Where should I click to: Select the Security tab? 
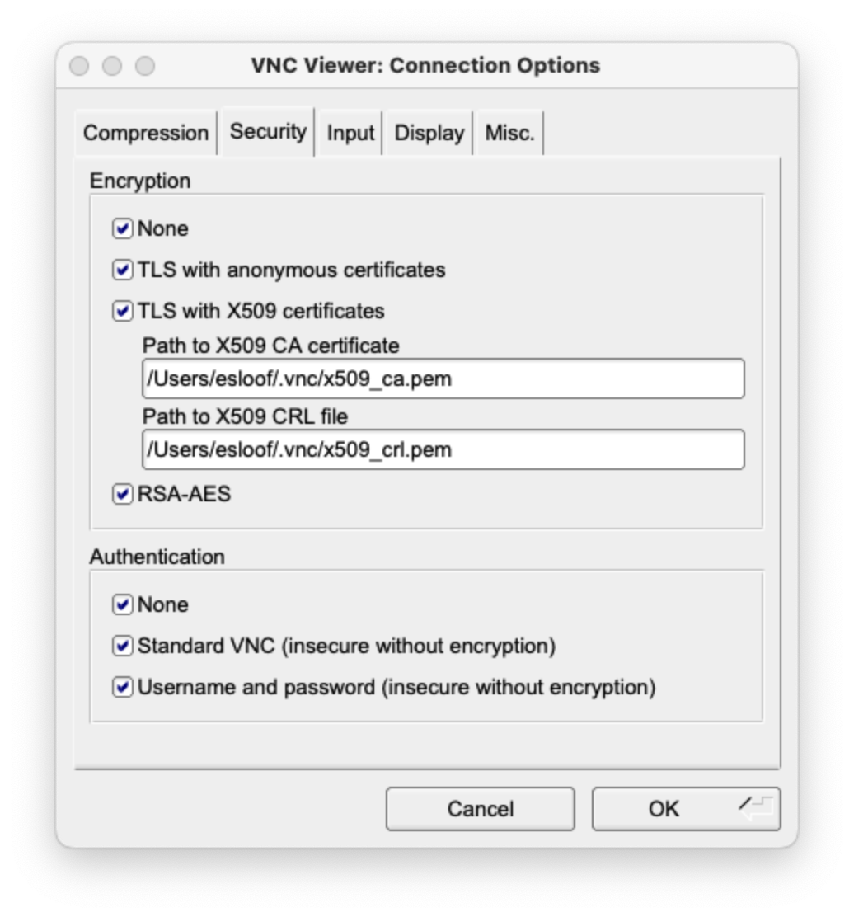pos(268,132)
